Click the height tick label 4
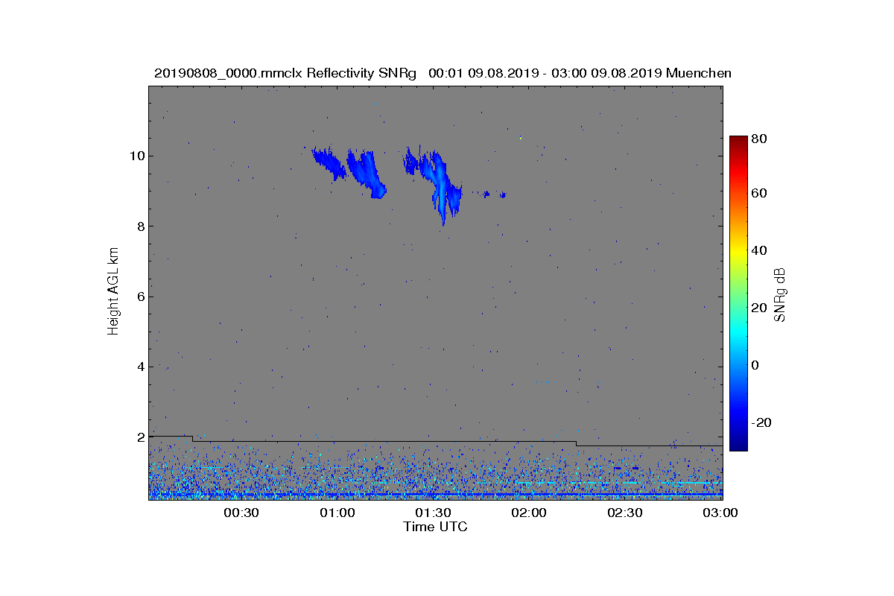This screenshot has width=894, height=596. pos(139,367)
